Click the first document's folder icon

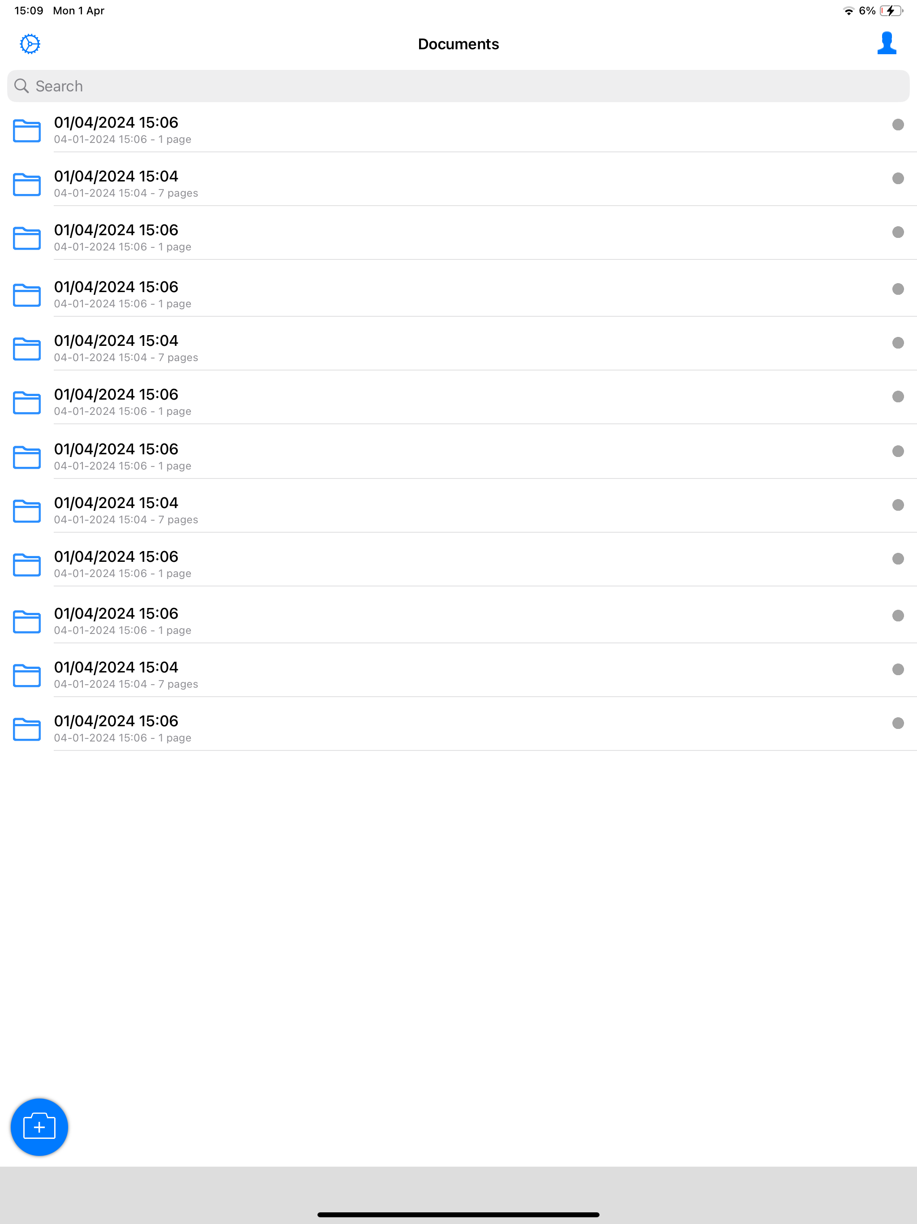point(26,130)
